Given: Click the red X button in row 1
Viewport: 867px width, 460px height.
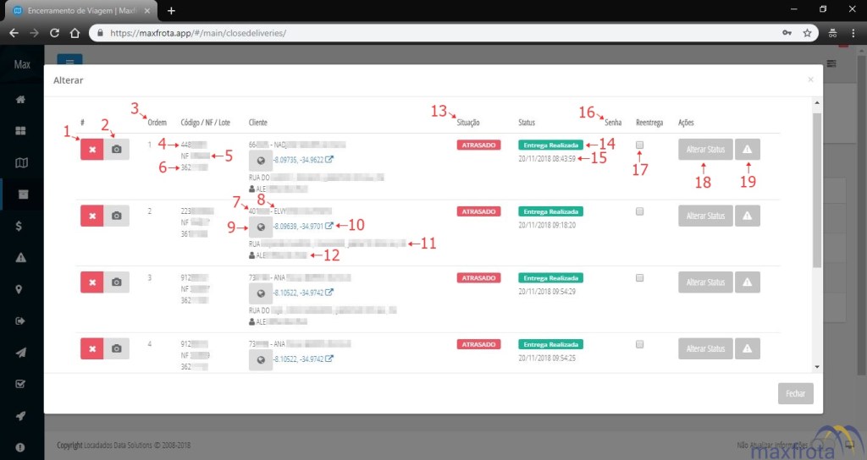Looking at the screenshot, I should [x=91, y=149].
